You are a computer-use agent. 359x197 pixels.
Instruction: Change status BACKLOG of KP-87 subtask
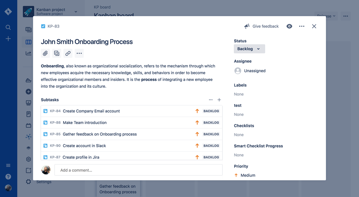point(211,157)
